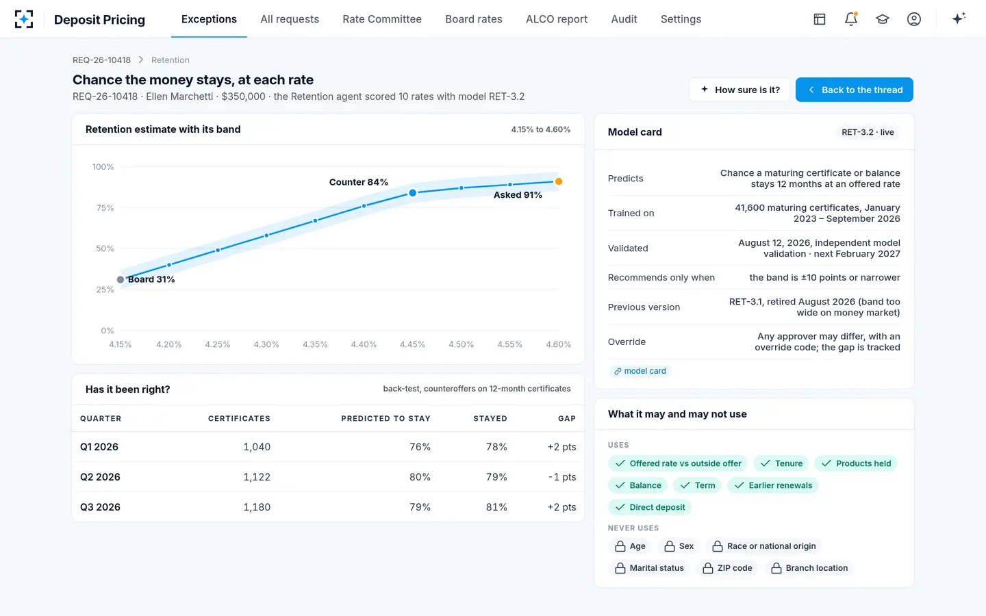
Task: Open the Settings tab
Action: [x=681, y=19]
